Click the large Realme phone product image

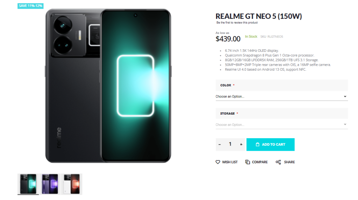108,86
